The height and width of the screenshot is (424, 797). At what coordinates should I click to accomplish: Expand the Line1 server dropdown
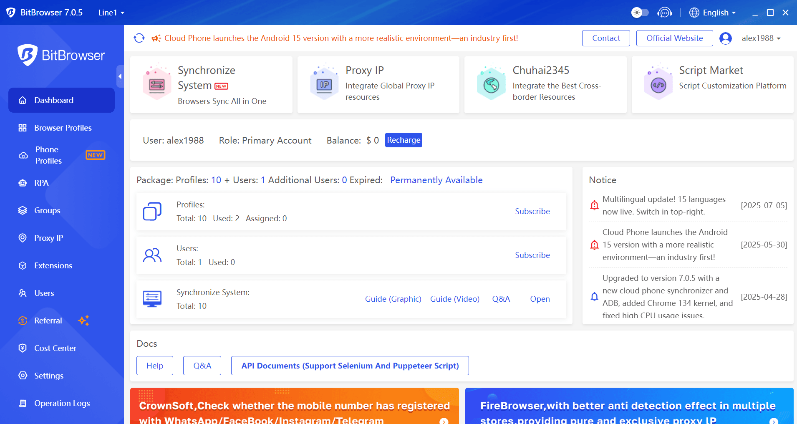coord(111,13)
